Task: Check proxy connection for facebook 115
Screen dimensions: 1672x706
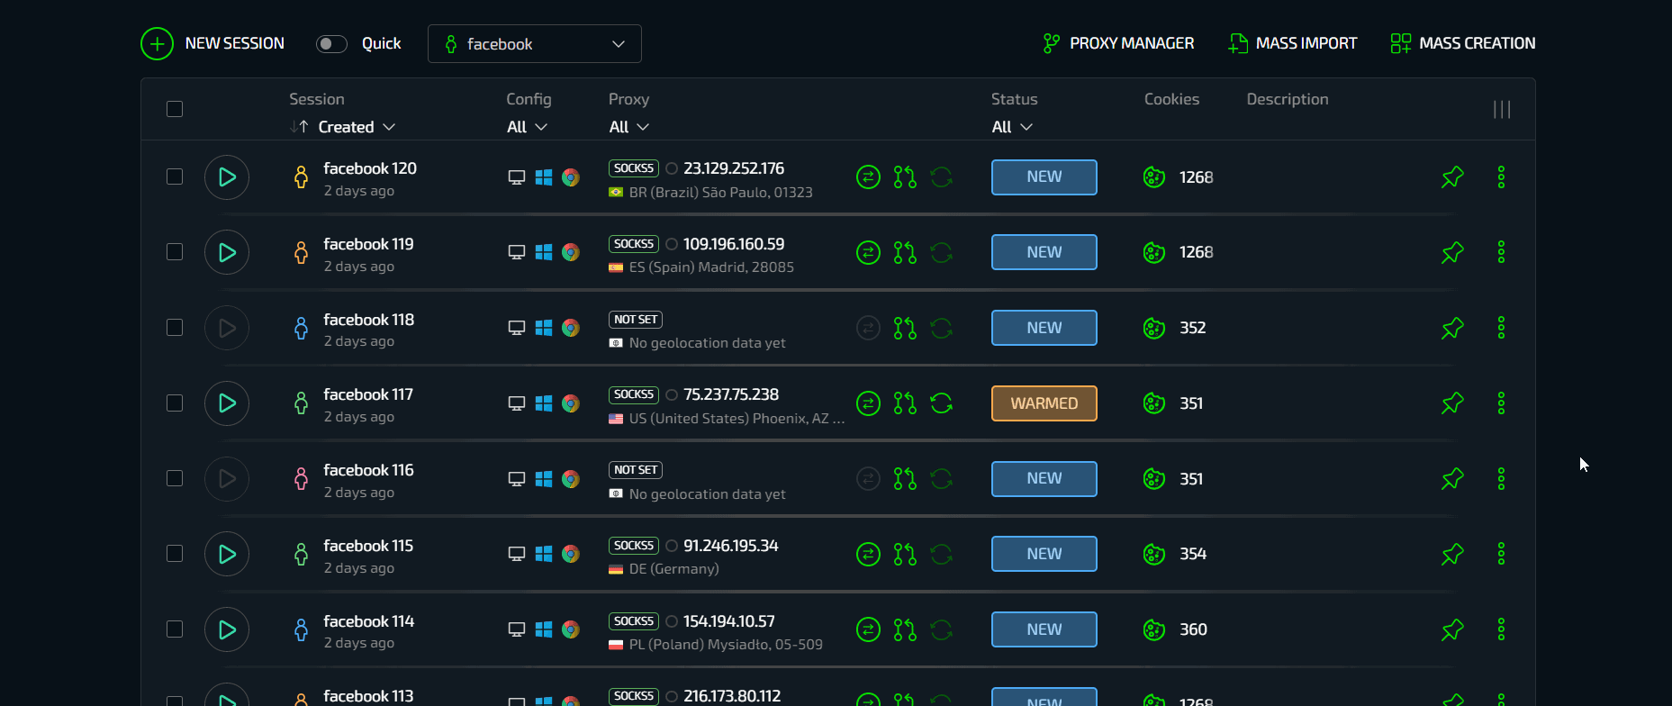Action: 868,554
